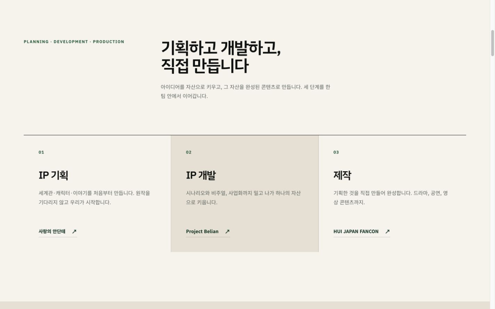Select the IP 기획 card heading
Image resolution: width=495 pixels, height=309 pixels.
pos(53,175)
